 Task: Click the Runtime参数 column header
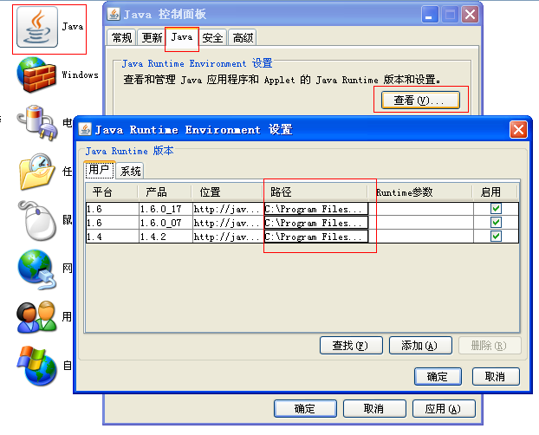tap(420, 192)
